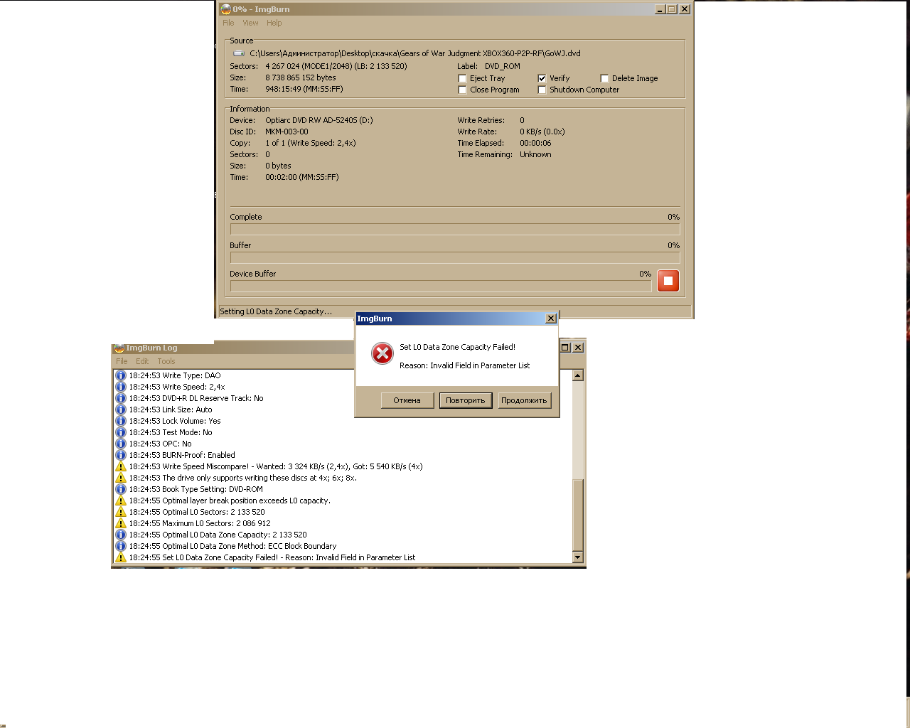Viewport: 910px width, 728px height.
Task: Click the red error X icon in dialog
Action: coord(382,353)
